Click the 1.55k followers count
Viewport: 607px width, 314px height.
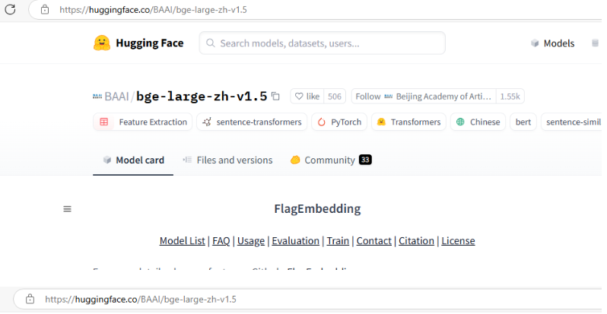tap(510, 97)
